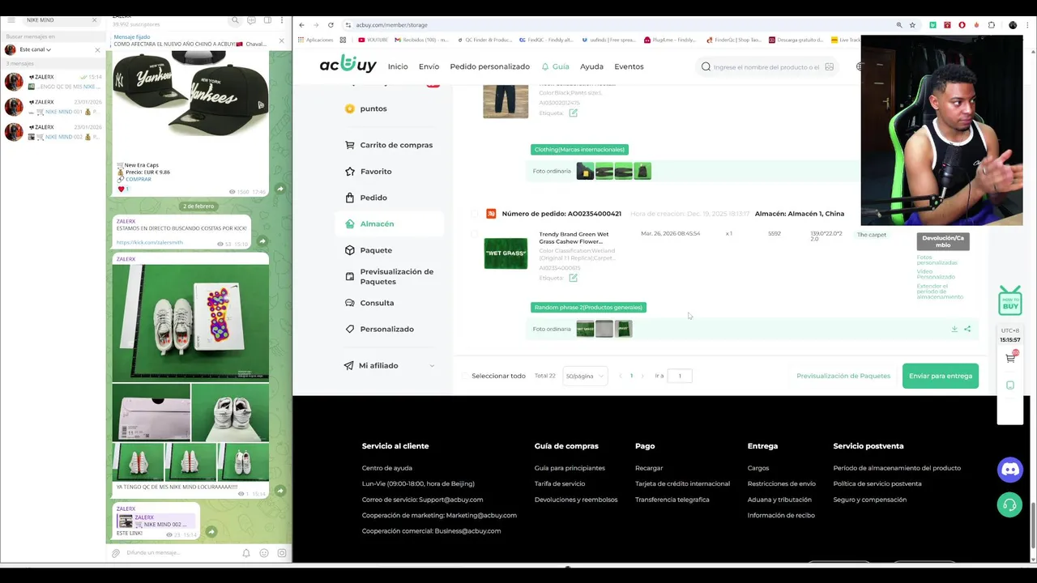
Task: Click the Video Personalizado link
Action: (936, 274)
